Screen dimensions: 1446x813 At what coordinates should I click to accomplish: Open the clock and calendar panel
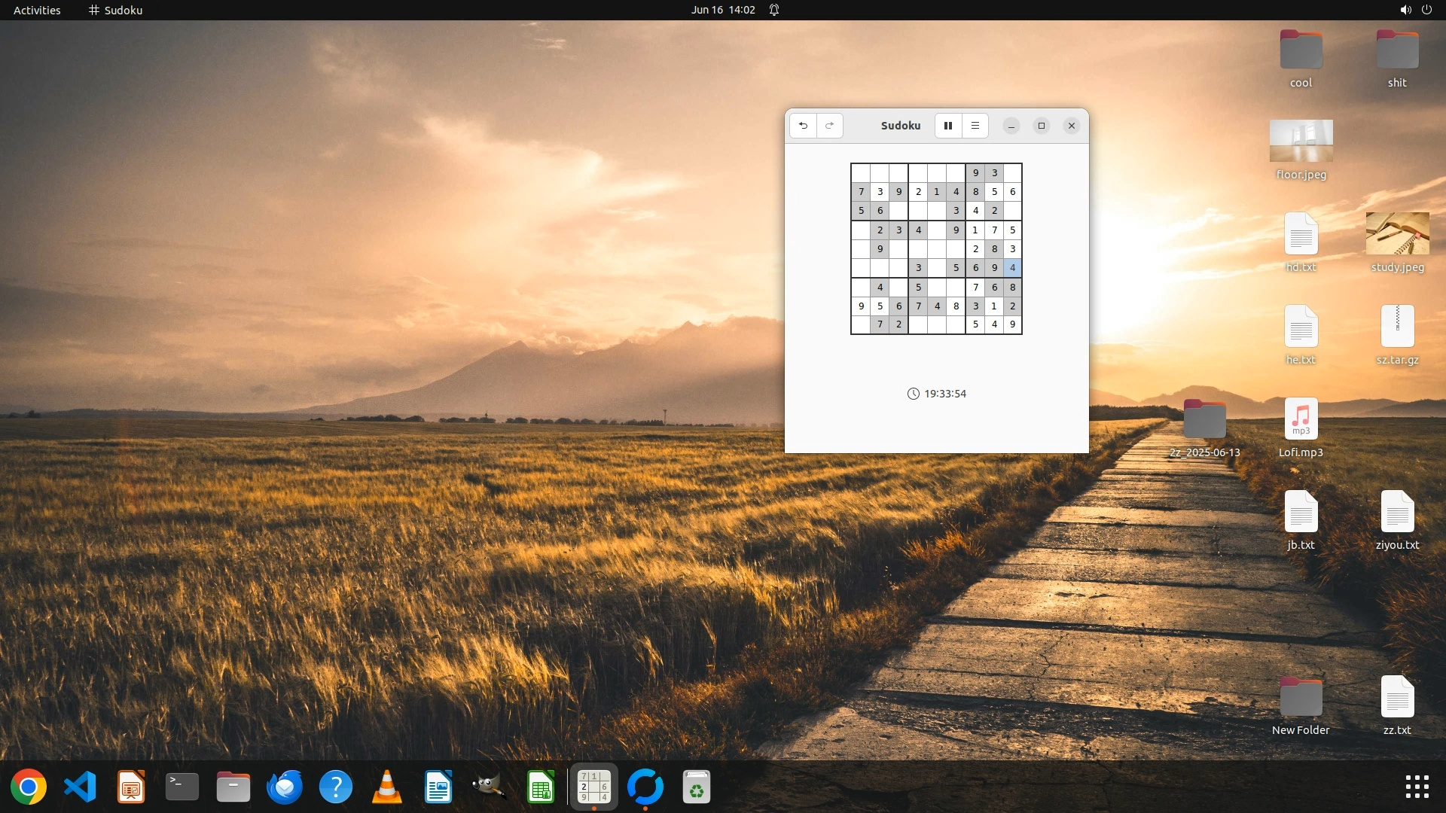[x=723, y=10]
